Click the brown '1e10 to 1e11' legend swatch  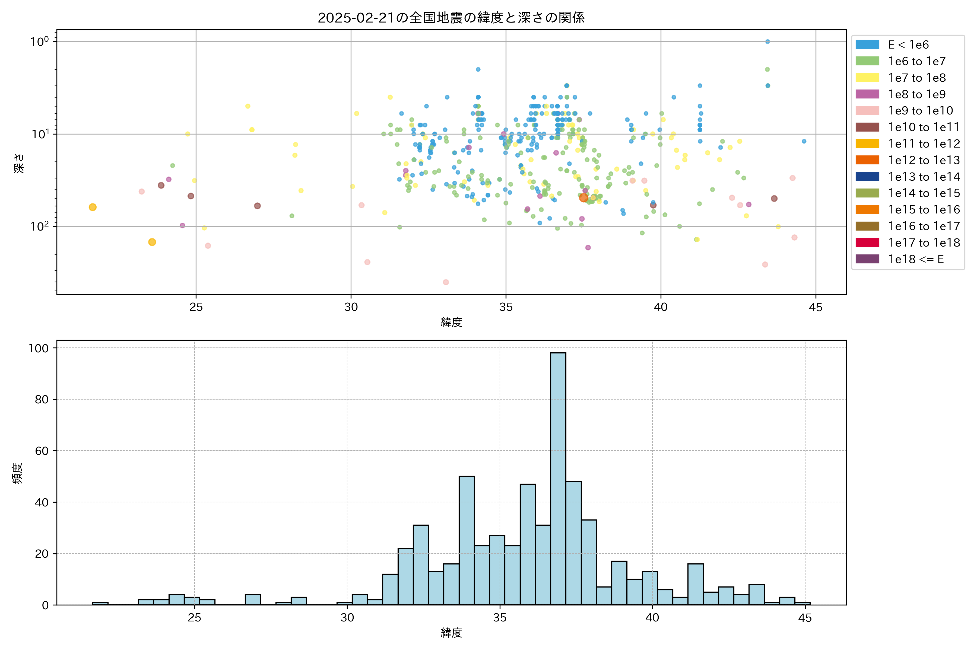[x=867, y=127]
